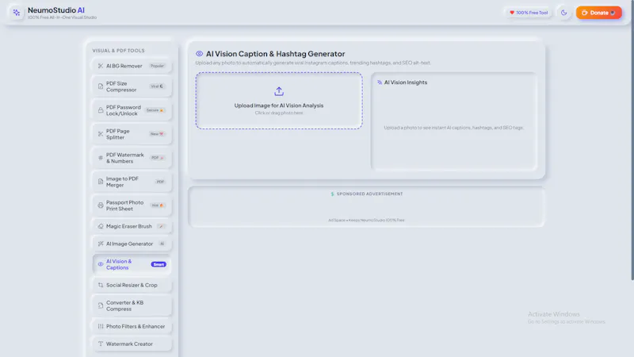Image resolution: width=634 pixels, height=357 pixels.
Task: Click sliders icon beside Photo Filters
Action: [101, 326]
